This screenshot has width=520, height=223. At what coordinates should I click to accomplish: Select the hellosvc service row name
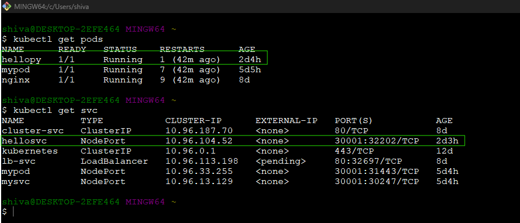point(25,141)
